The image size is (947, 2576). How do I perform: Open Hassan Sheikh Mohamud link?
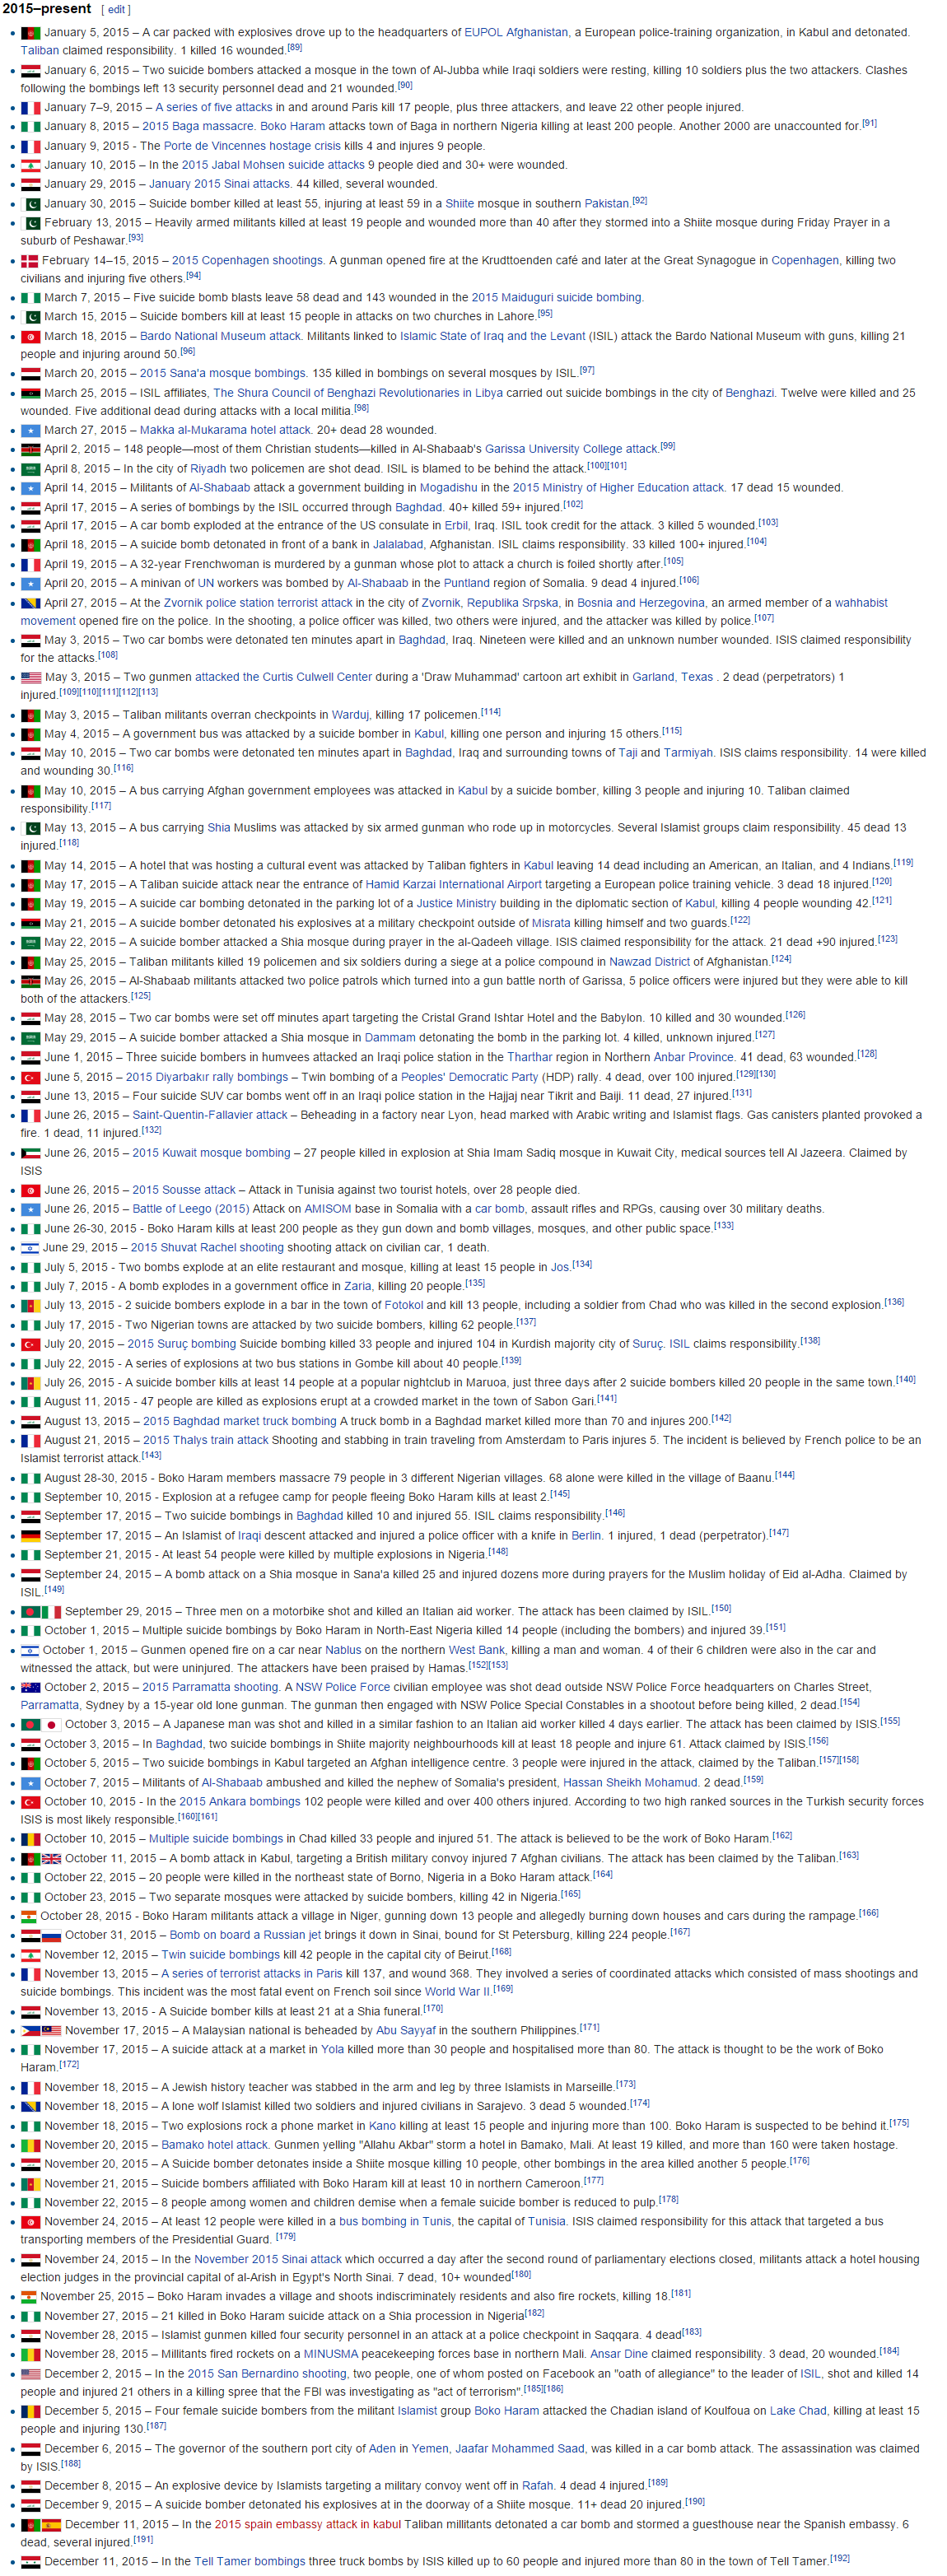click(x=631, y=1783)
